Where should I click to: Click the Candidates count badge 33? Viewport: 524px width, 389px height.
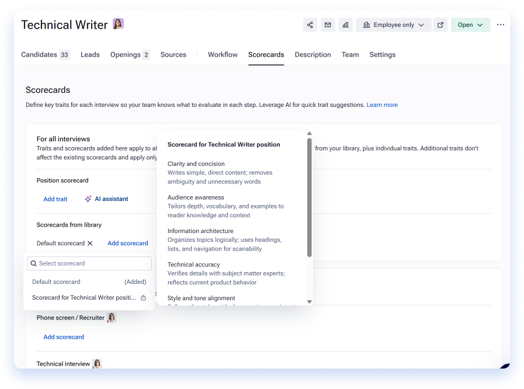(64, 55)
